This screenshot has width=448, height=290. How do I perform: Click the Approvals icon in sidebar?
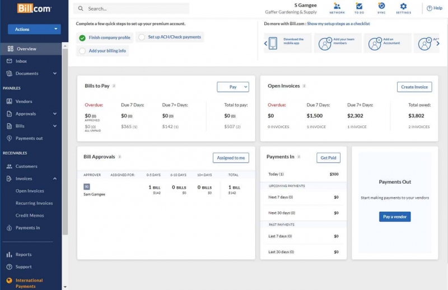coord(10,114)
